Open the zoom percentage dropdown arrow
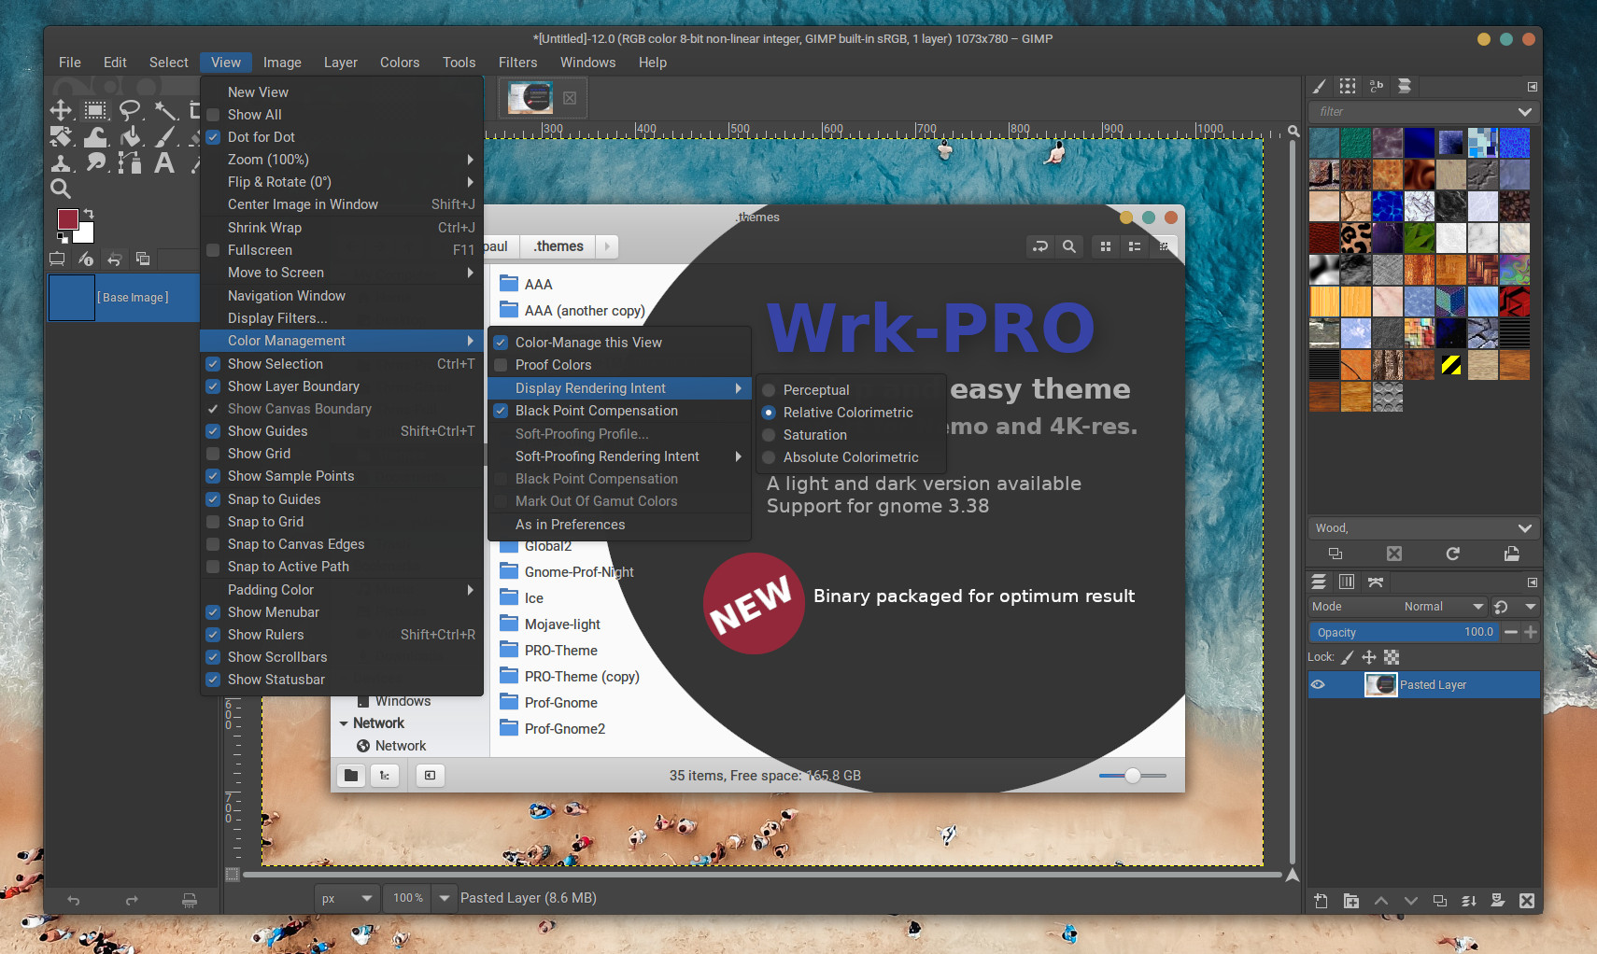 click(x=445, y=898)
